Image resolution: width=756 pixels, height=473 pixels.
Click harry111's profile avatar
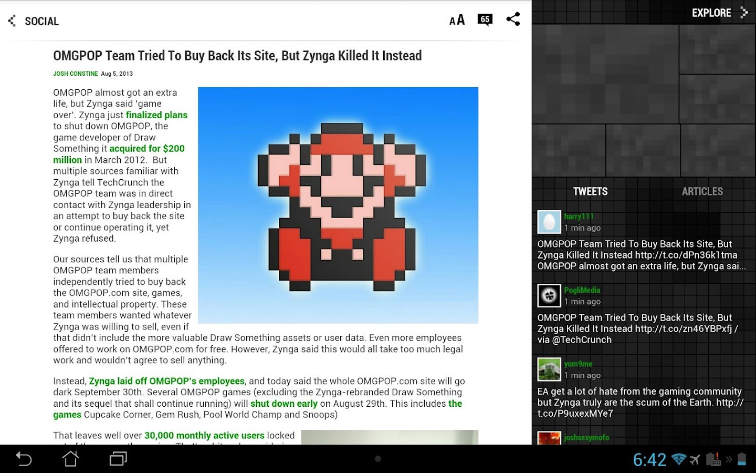pos(549,222)
